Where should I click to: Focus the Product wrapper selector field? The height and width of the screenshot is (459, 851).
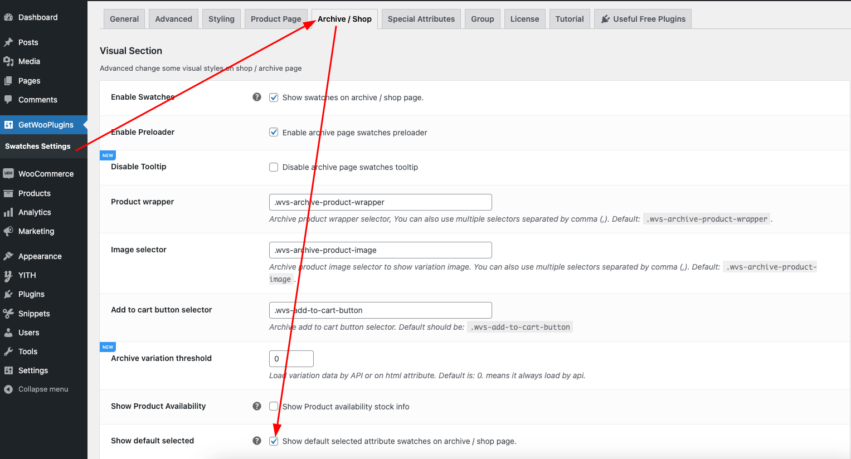tap(381, 202)
